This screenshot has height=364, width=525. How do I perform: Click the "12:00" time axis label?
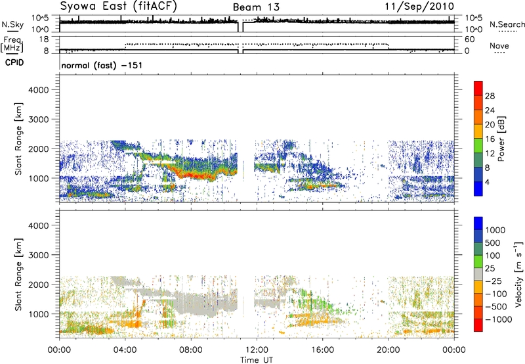[x=257, y=350]
